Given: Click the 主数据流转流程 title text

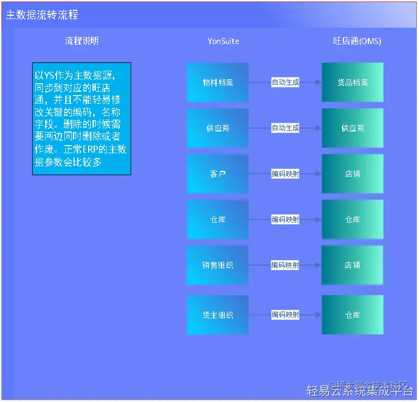Looking at the screenshot, I should click(42, 15).
